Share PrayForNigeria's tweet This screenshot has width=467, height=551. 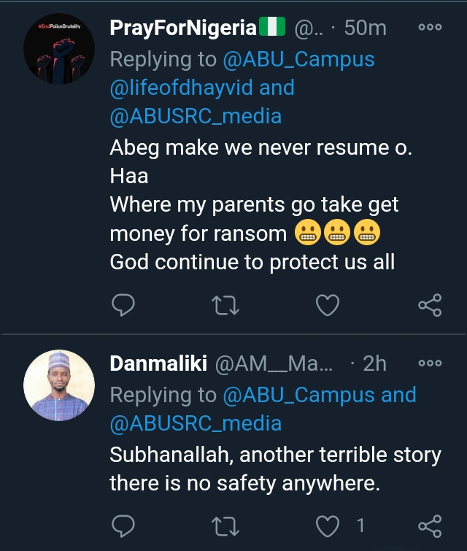coord(430,305)
